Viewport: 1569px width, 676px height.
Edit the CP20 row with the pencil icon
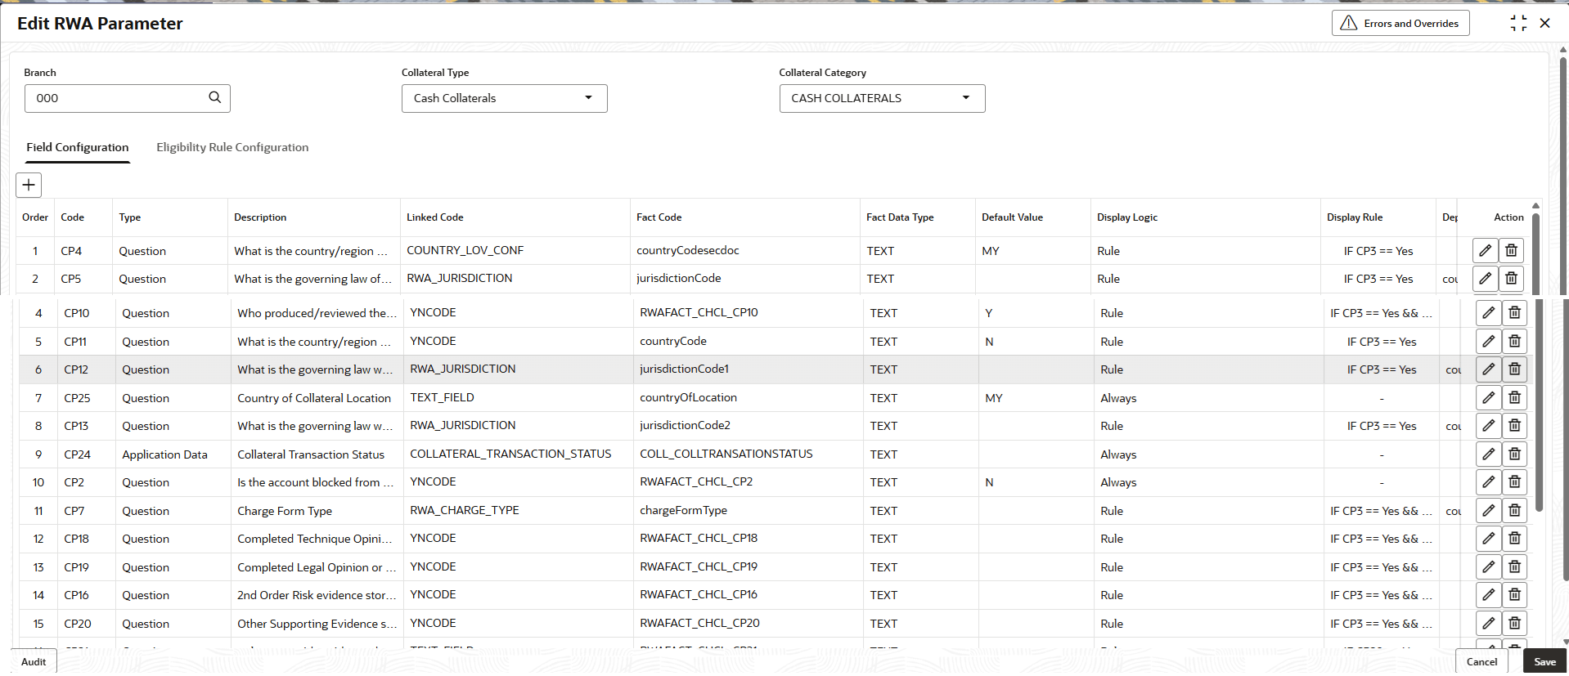coord(1488,624)
